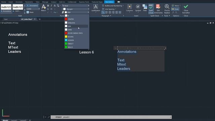Toggle bold formatting
This screenshot has height=121, width=215.
pyautogui.click(x=48, y=6)
